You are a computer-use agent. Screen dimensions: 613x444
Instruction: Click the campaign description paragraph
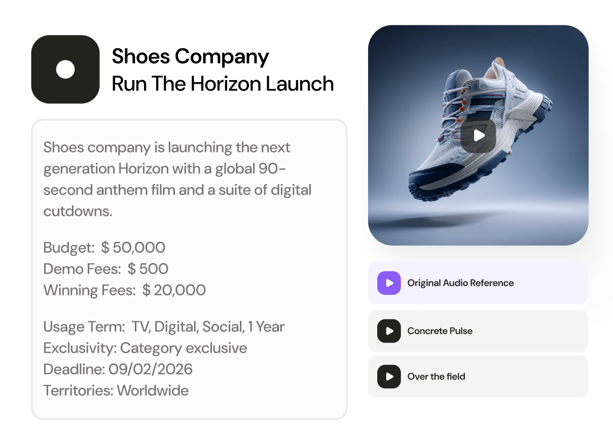pos(177,179)
